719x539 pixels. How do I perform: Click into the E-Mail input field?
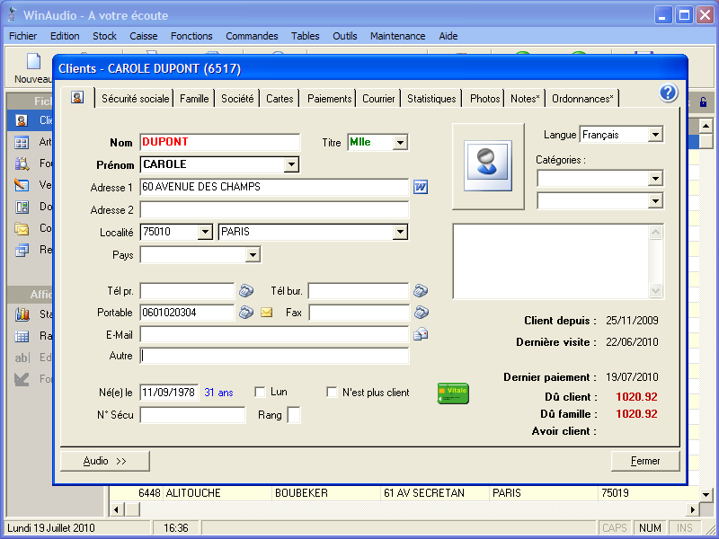[x=274, y=334]
